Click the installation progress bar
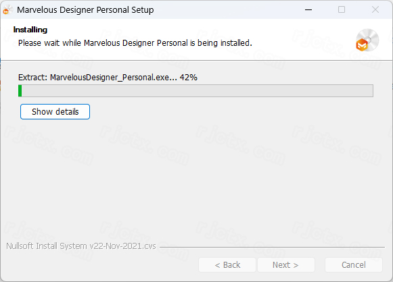Image resolution: width=393 pixels, height=282 pixels. (x=195, y=90)
